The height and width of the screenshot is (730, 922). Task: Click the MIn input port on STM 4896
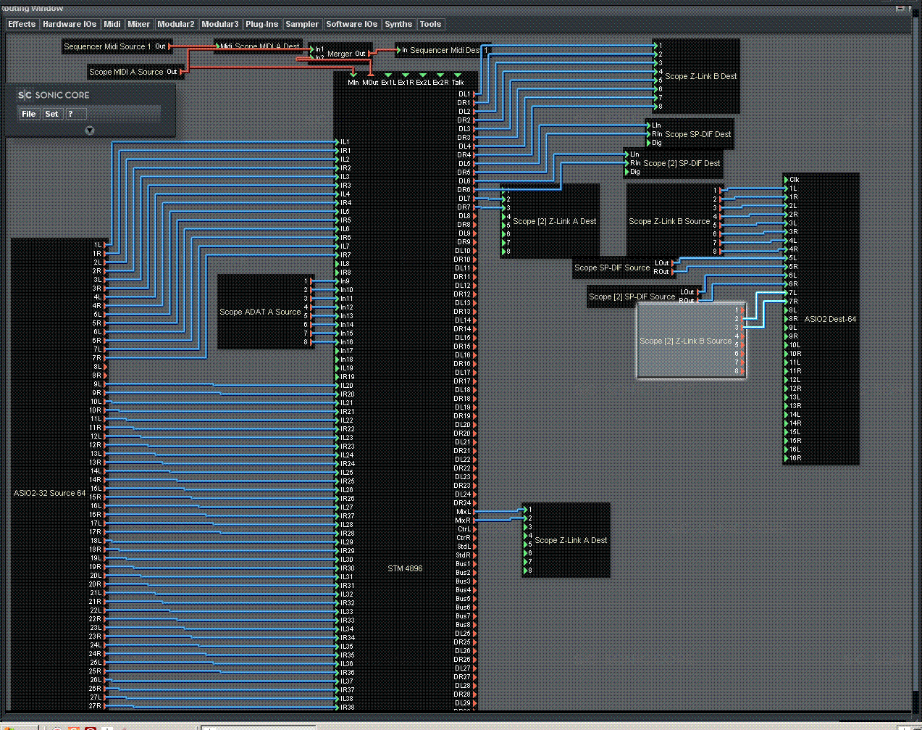[353, 75]
